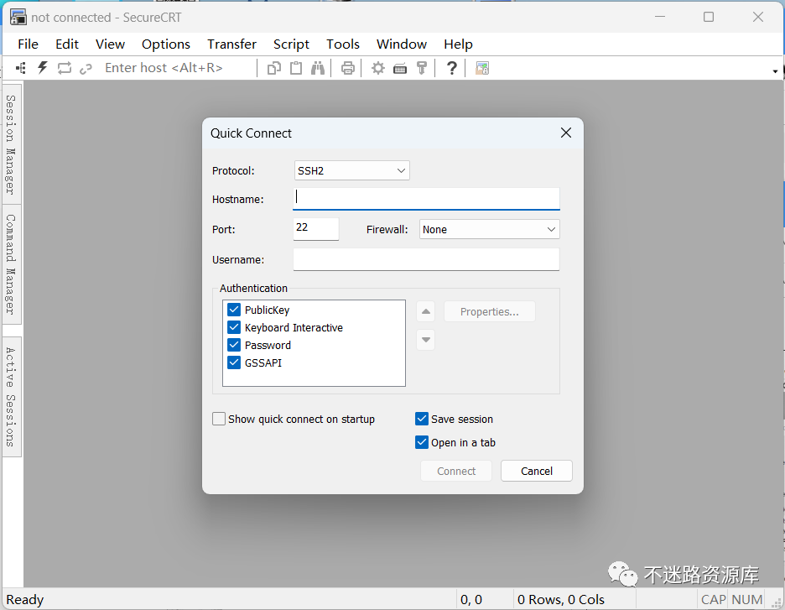Click into the Port field showing 22
This screenshot has width=785, height=610.
pos(316,228)
